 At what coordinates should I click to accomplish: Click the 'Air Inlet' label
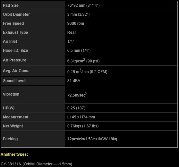[x=10, y=42]
